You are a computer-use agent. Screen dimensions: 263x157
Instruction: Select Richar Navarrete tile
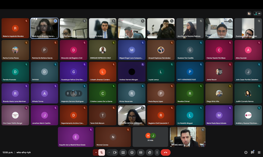pyautogui.click(x=132, y=94)
